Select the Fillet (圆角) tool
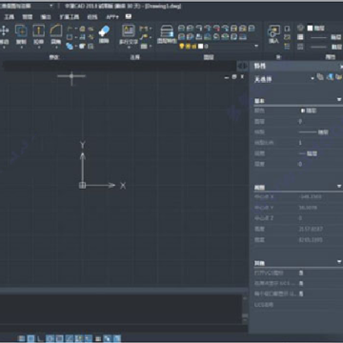 coord(56,33)
